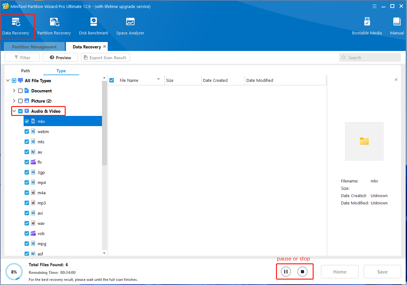
Task: Click the Home button
Action: click(340, 272)
